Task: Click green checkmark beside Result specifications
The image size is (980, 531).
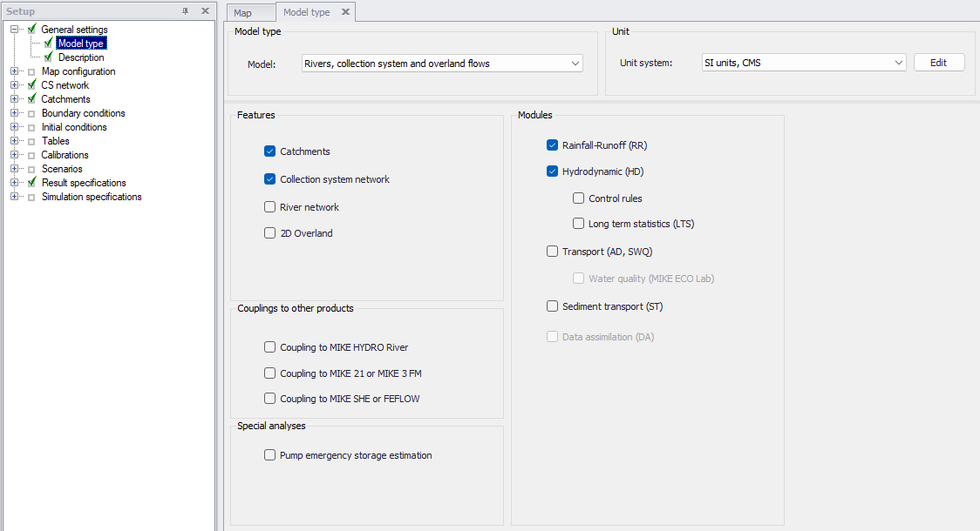Action: pyautogui.click(x=32, y=182)
